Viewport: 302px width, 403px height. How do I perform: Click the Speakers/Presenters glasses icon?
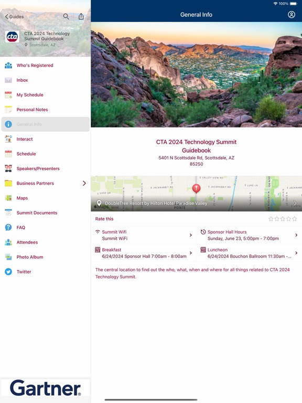[8, 168]
